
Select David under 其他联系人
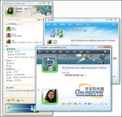(15, 75)
